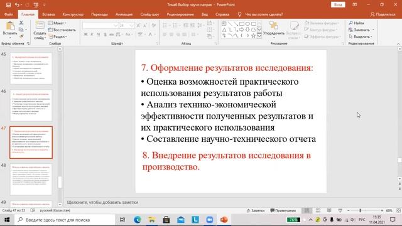Open Reading view icon in status bar
This screenshot has width=402, height=226.
(329, 210)
